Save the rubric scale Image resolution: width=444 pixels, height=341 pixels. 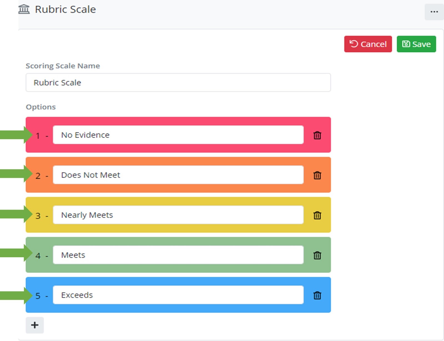416,44
